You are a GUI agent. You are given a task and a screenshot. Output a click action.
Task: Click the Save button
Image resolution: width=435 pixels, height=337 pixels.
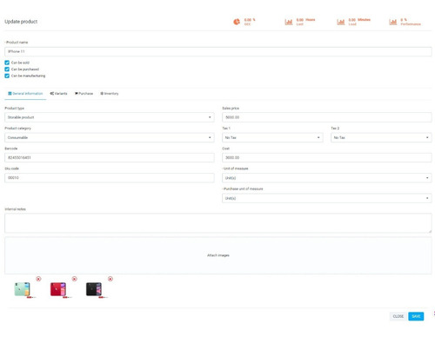coord(416,316)
